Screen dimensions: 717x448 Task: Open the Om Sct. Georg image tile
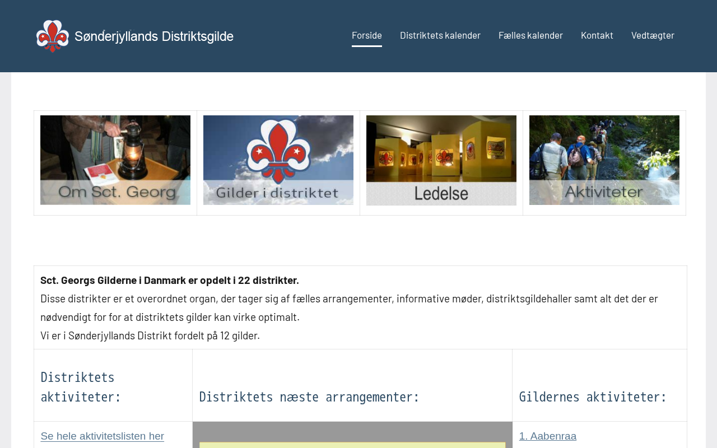pyautogui.click(x=115, y=160)
